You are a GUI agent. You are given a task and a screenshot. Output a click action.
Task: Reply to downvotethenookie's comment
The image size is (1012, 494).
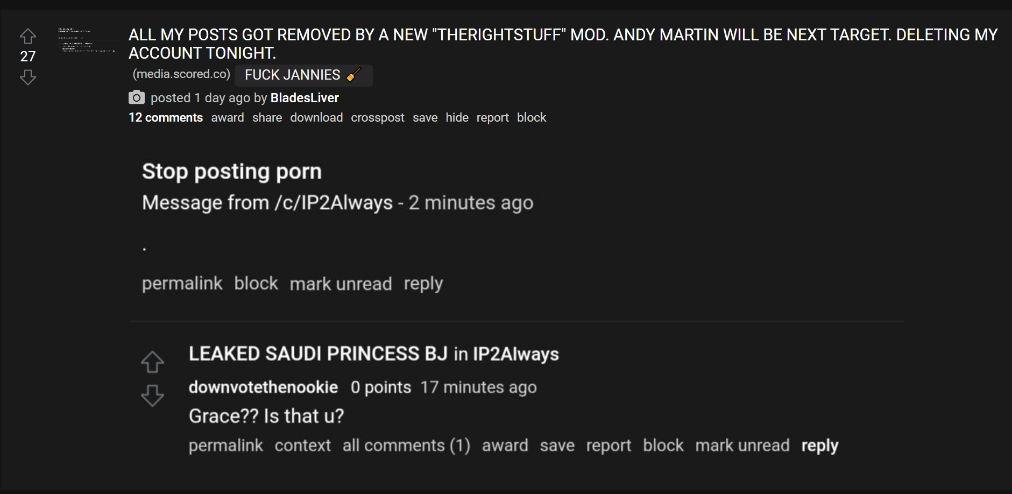(x=819, y=446)
